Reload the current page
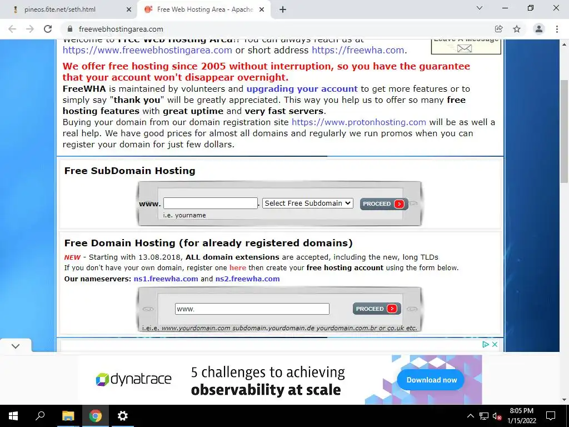Screen dimensions: 569x427 point(48,29)
